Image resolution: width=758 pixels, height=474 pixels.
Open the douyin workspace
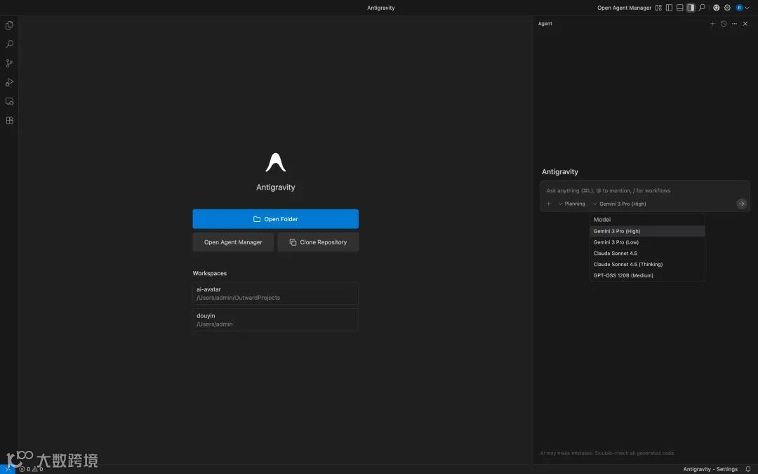tap(276, 320)
